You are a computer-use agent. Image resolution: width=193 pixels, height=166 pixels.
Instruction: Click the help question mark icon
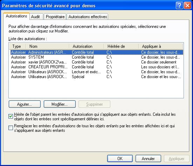pyautogui.click(x=179, y=6)
